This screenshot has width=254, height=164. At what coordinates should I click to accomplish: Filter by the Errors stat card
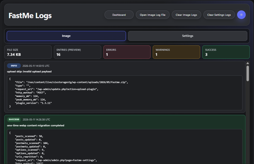[127, 52]
